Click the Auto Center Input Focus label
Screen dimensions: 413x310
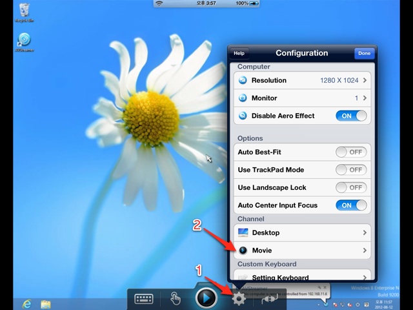coord(277,205)
